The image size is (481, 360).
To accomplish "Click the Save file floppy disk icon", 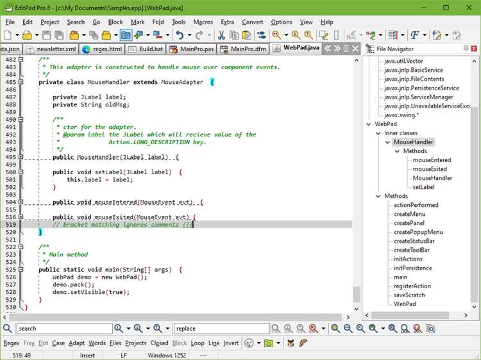I will coord(47,35).
